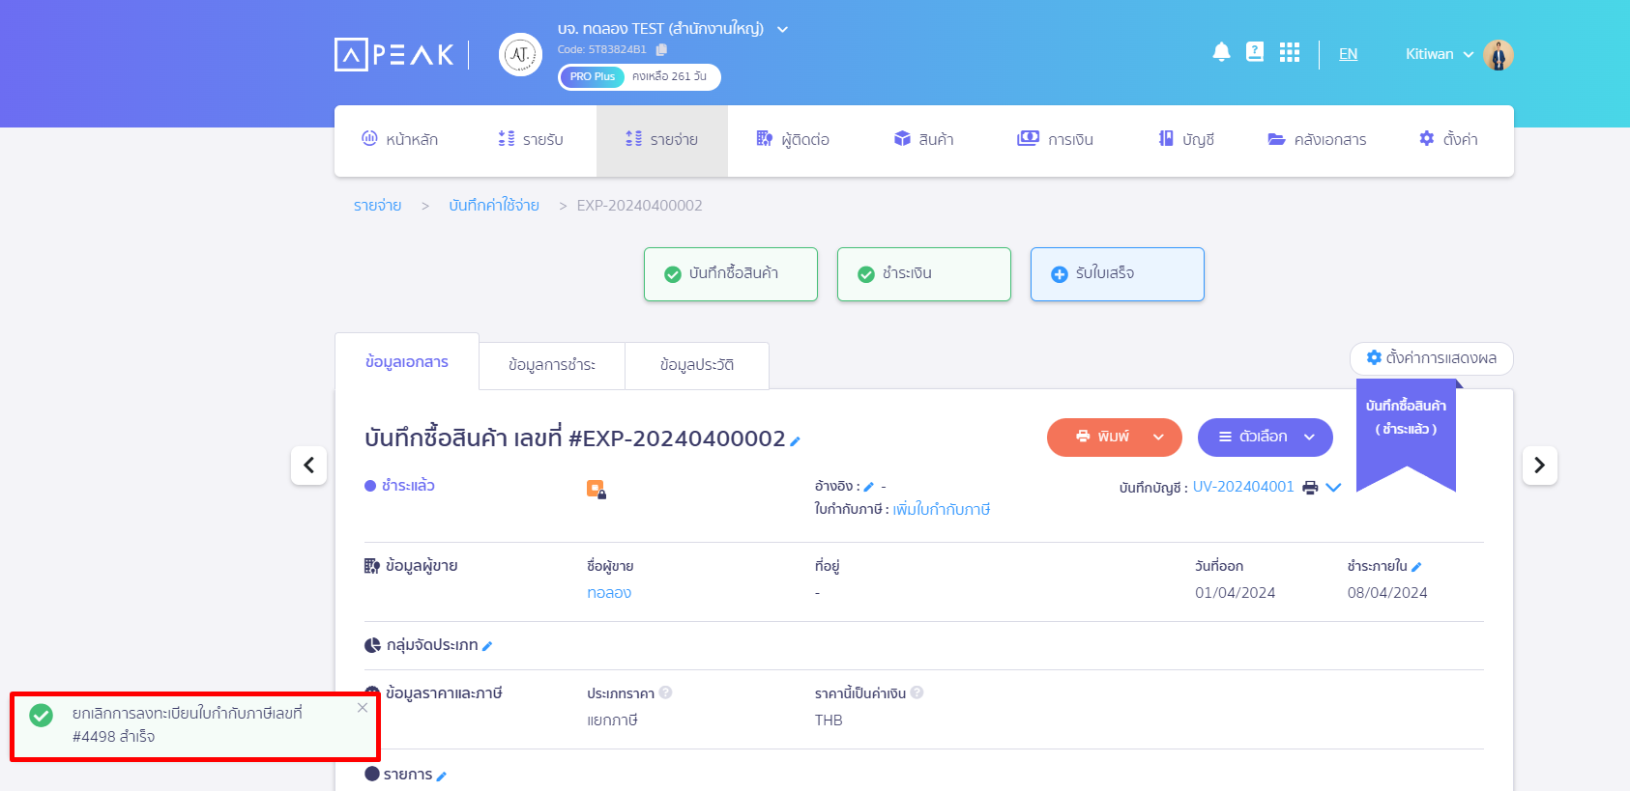1630x791 pixels.
Task: Open the help guide book icon
Action: pyautogui.click(x=1255, y=52)
